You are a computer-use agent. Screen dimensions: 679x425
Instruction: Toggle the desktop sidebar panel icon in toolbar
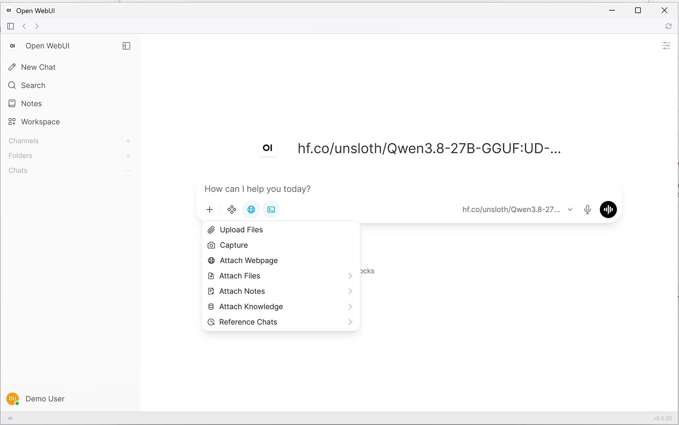coord(11,26)
